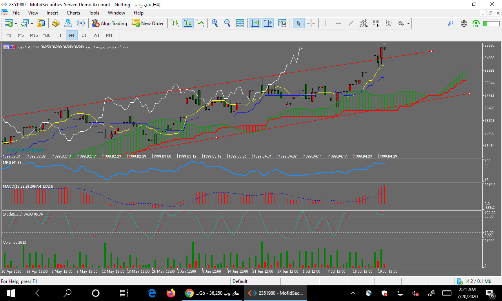Click the New Chart icon
The width and height of the screenshot is (502, 301).
pos(8,23)
